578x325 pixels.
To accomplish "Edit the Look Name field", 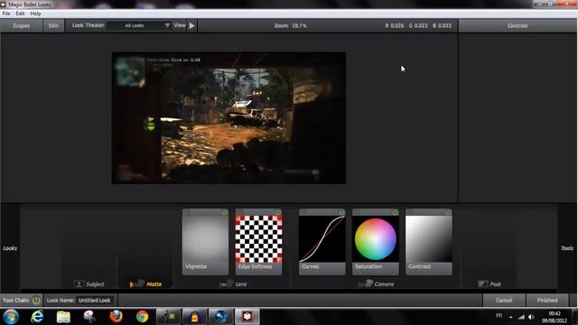I will [95, 301].
